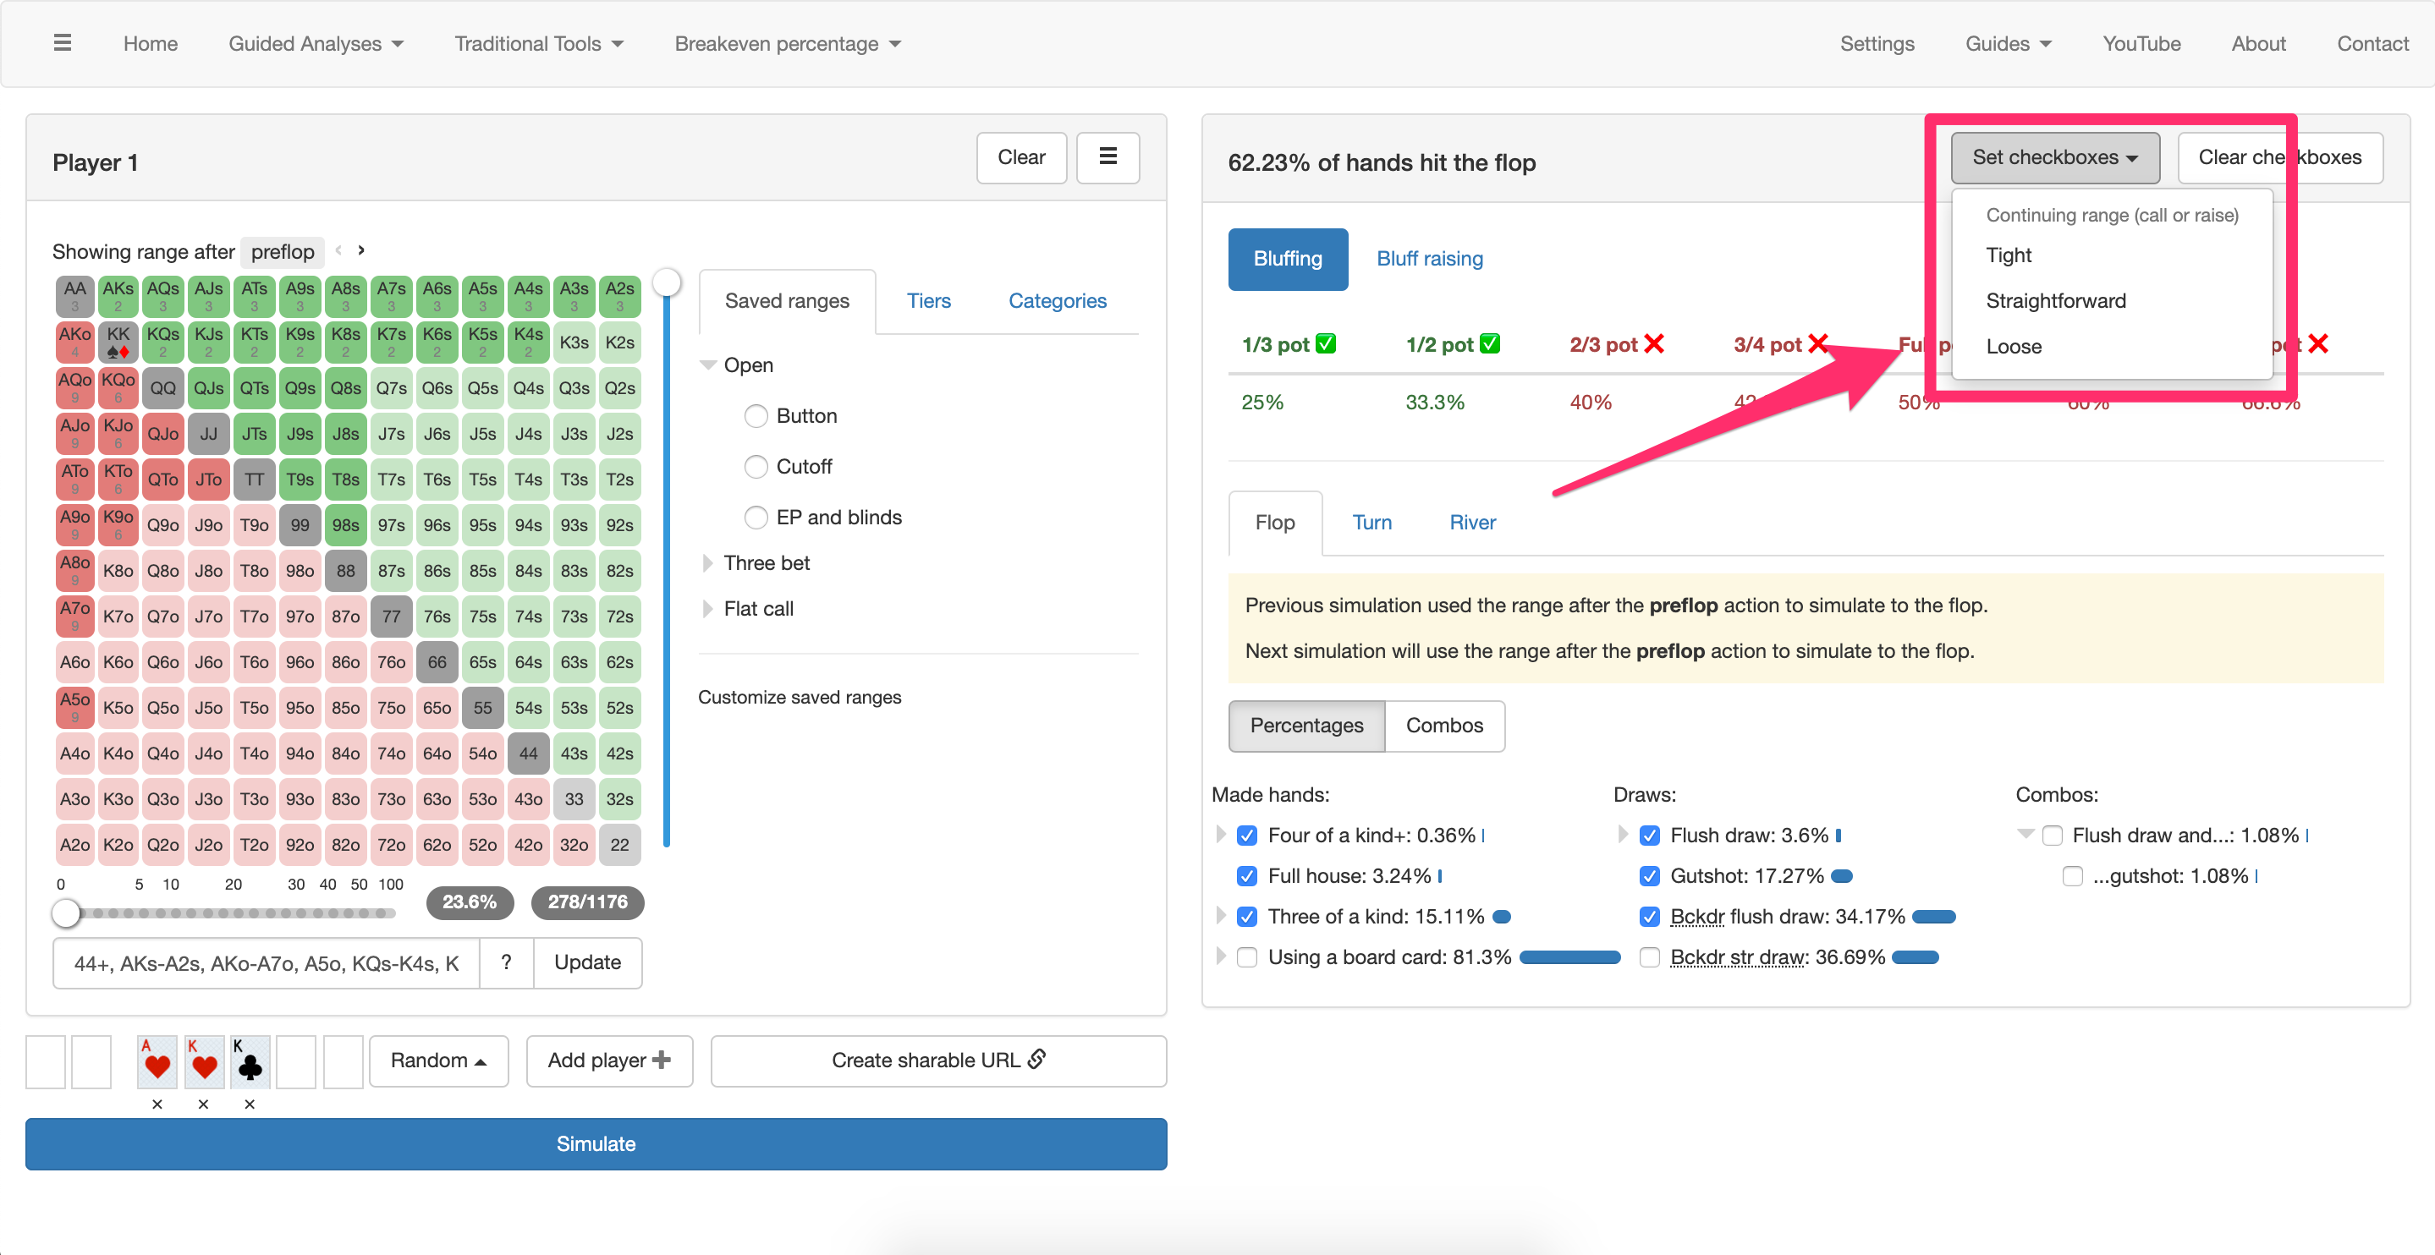Click the range percentage slider handle
Image resolution: width=2435 pixels, height=1255 pixels.
click(66, 914)
